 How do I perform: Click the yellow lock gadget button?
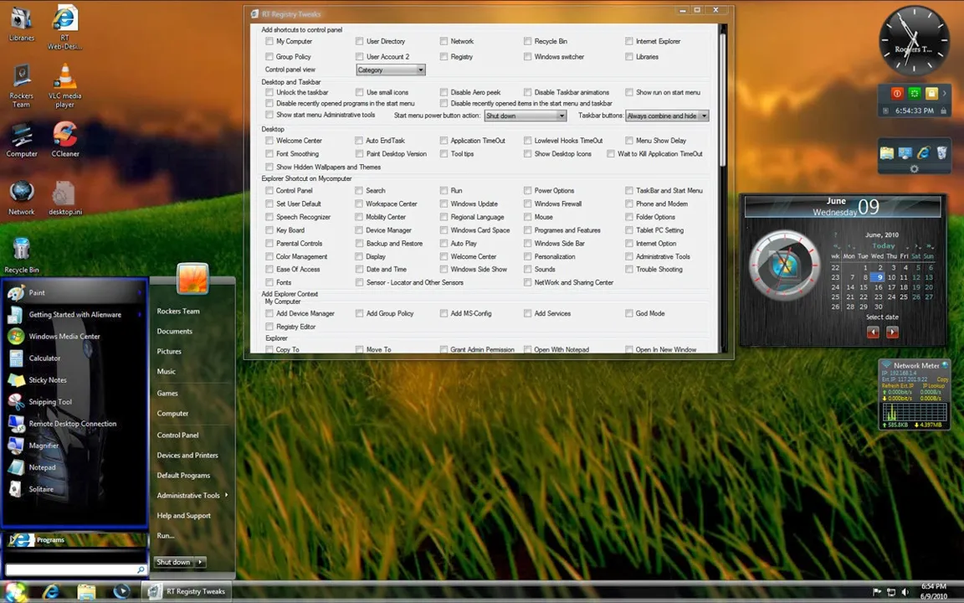click(931, 94)
